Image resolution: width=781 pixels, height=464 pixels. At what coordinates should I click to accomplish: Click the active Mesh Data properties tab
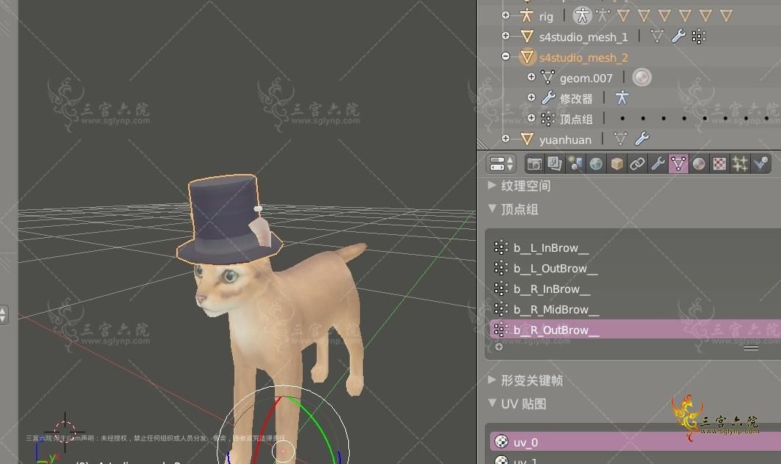(678, 164)
